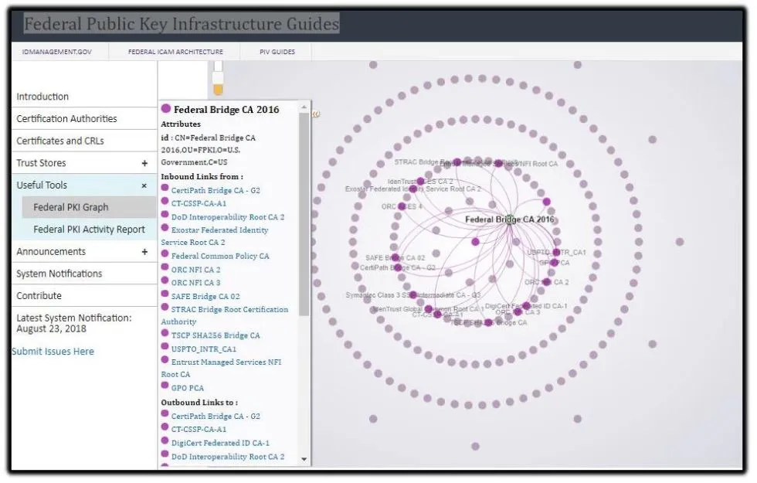
Task: Click purple node icon beside Federal Bridge CA 2016 heading
Action: 165,109
